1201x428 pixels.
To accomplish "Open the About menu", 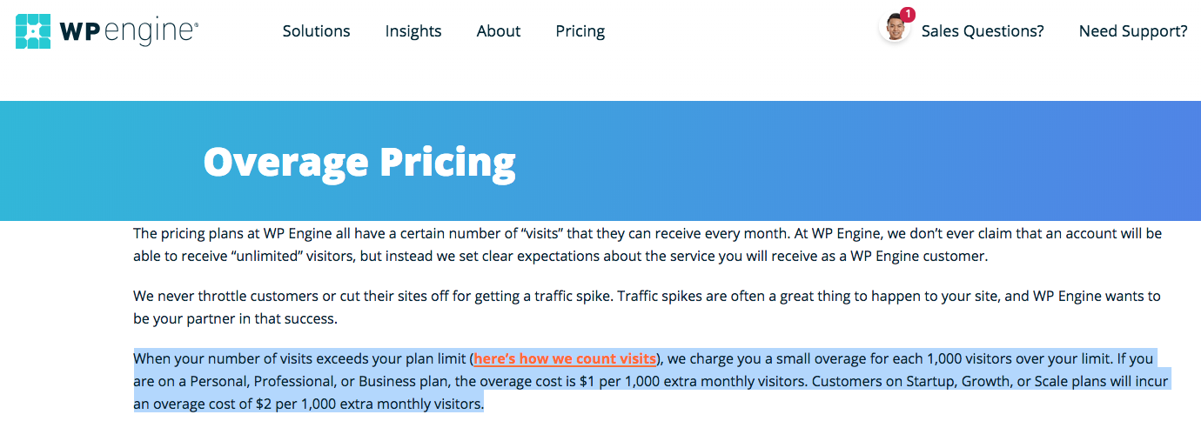I will tap(499, 31).
